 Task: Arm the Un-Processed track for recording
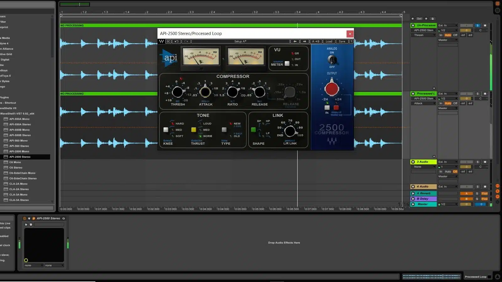[485, 25]
